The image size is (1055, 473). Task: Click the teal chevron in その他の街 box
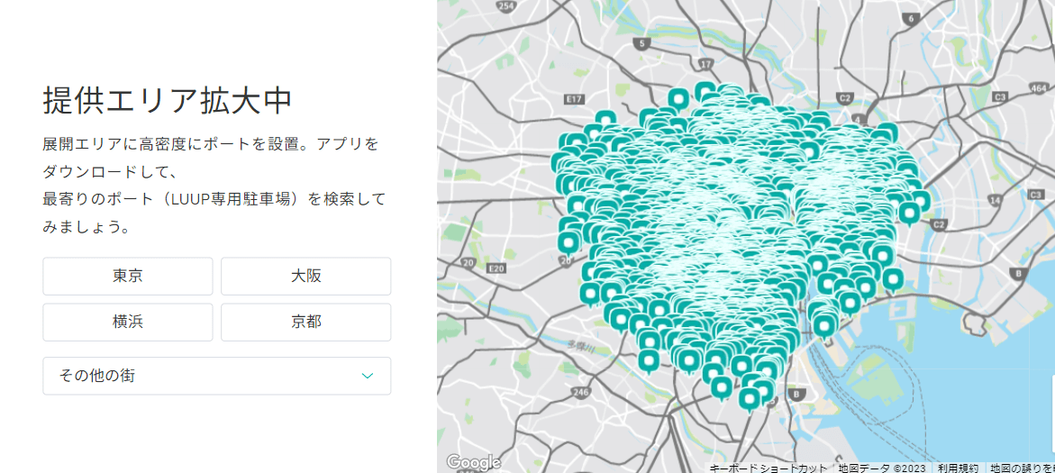point(368,376)
